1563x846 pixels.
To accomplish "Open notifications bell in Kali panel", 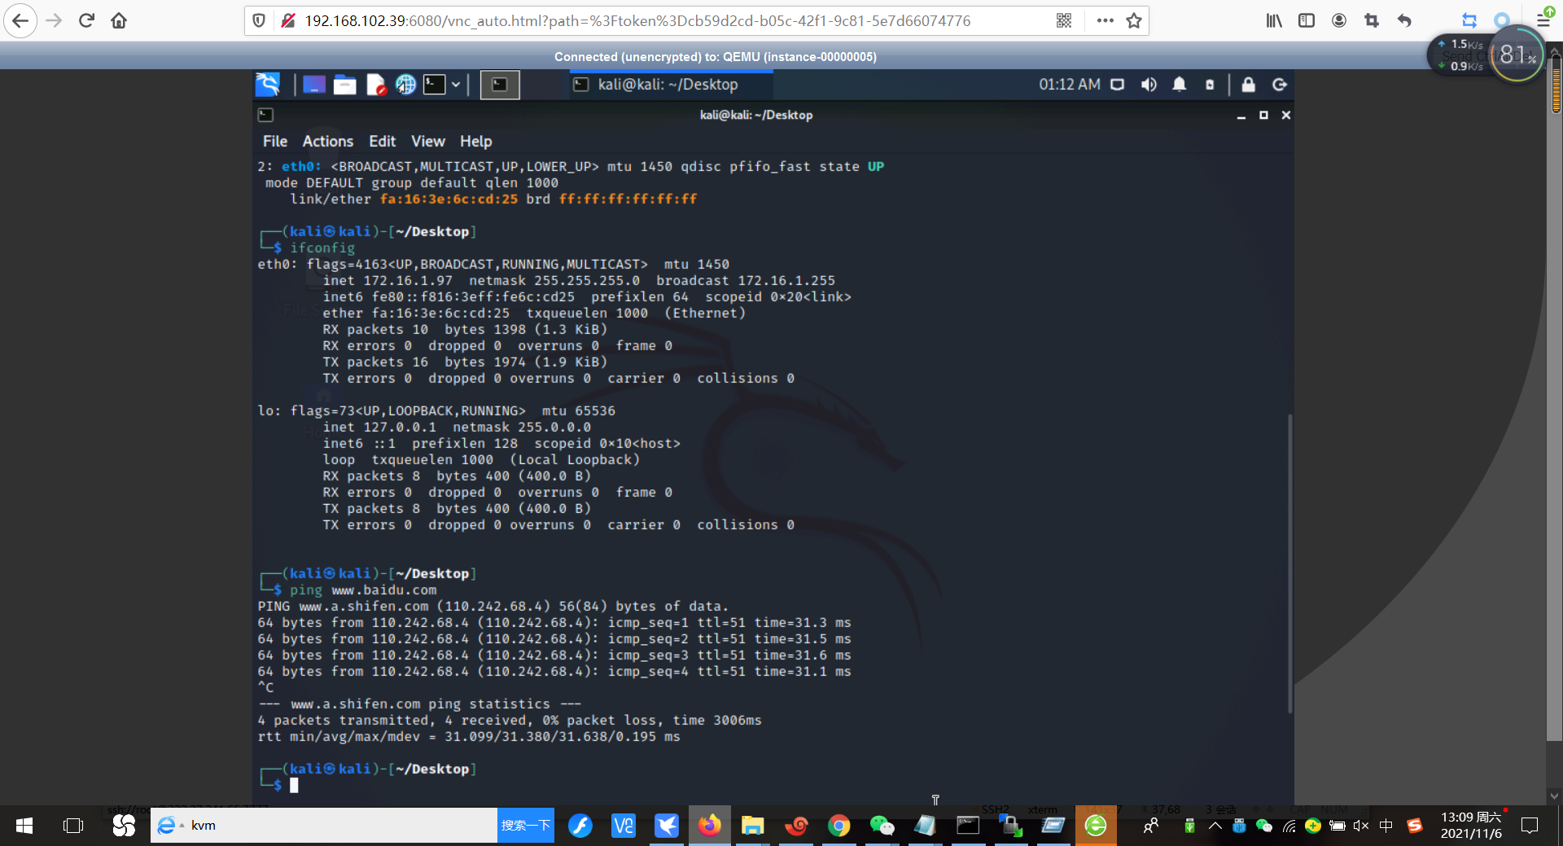I will tap(1180, 85).
